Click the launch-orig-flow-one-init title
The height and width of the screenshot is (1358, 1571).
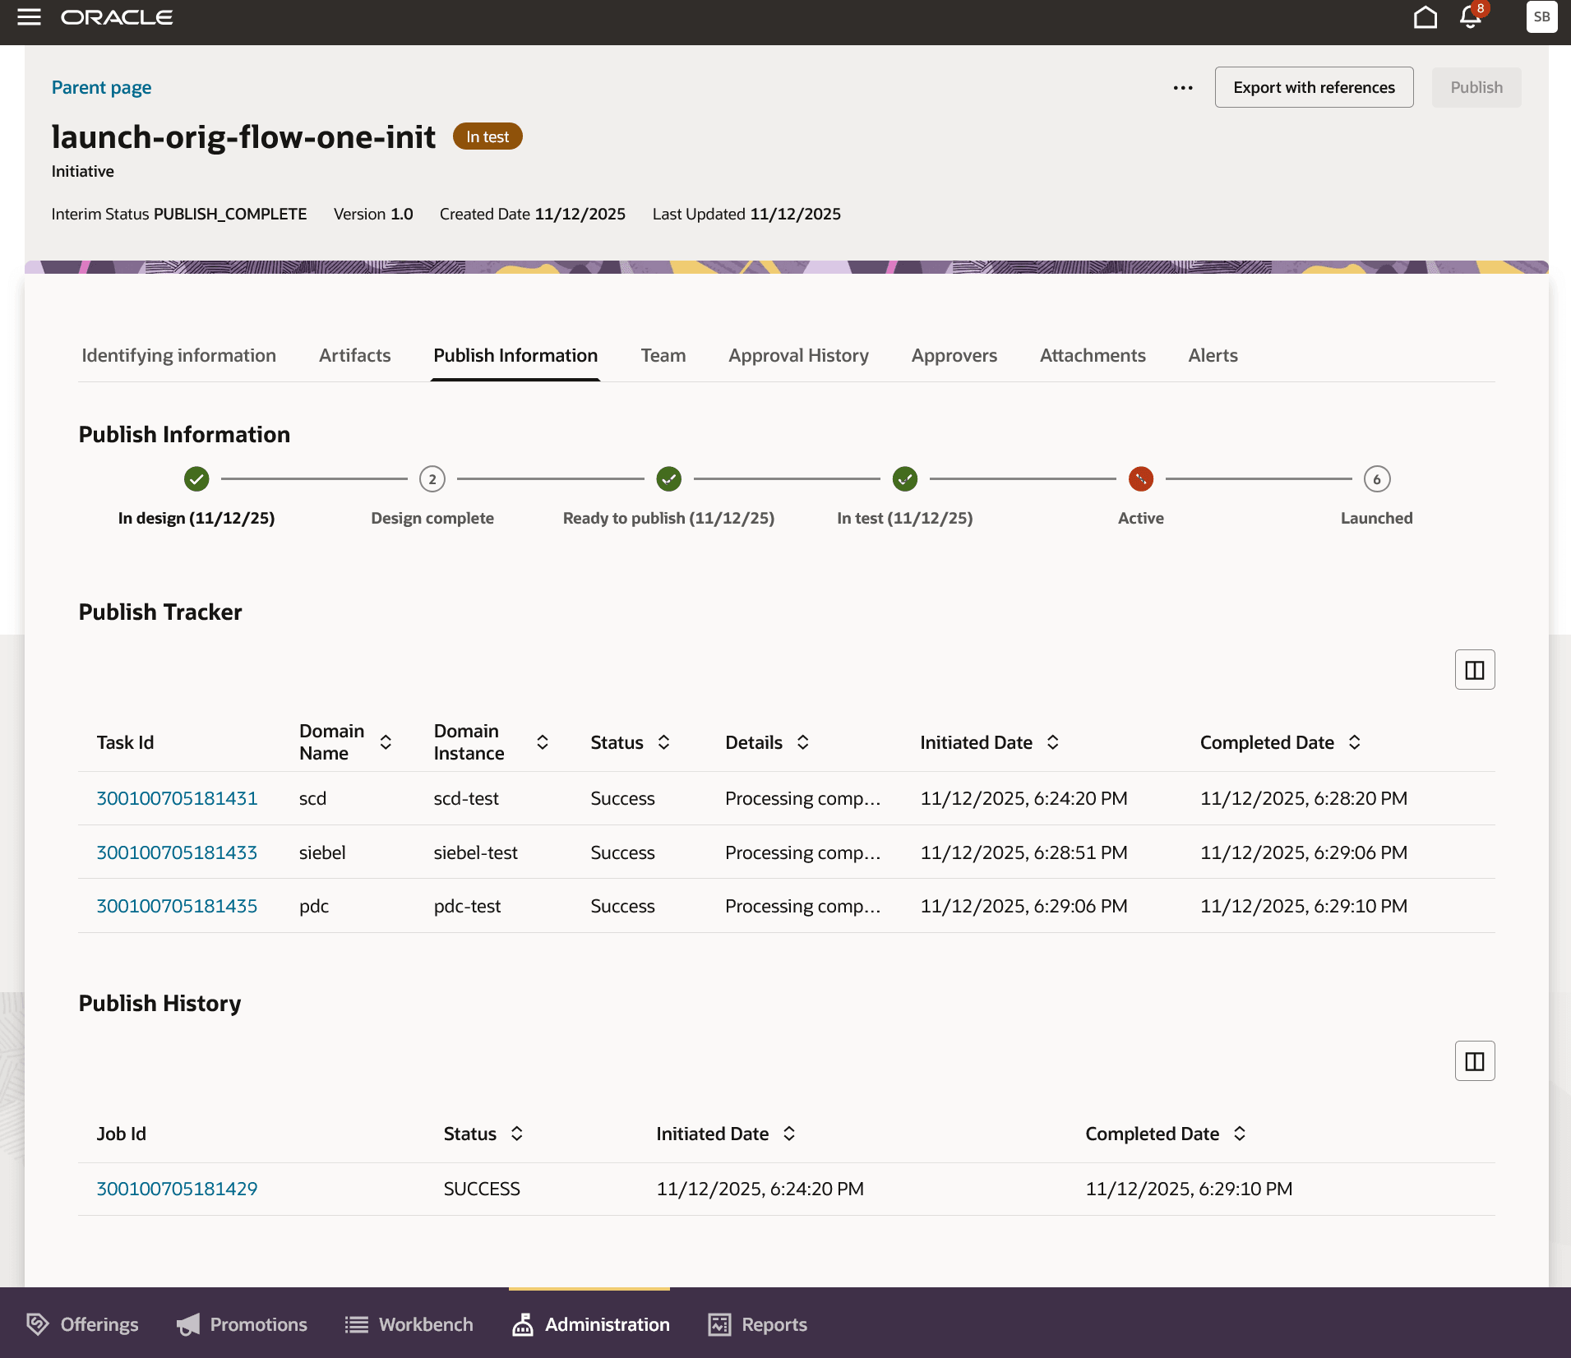pos(243,136)
